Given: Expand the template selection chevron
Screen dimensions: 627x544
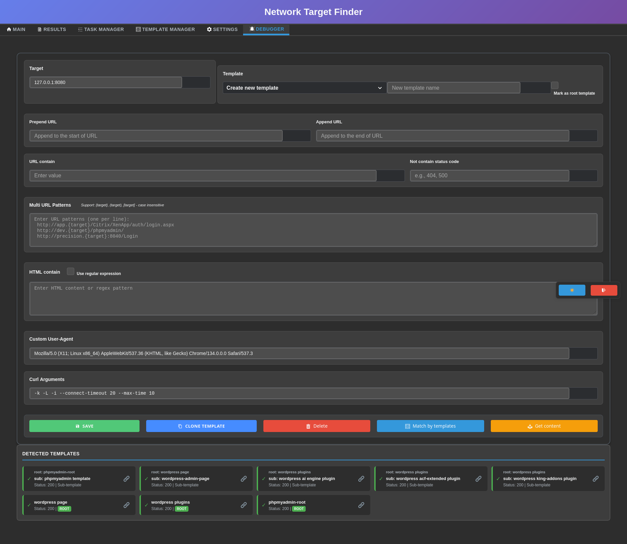Looking at the screenshot, I should click(380, 88).
